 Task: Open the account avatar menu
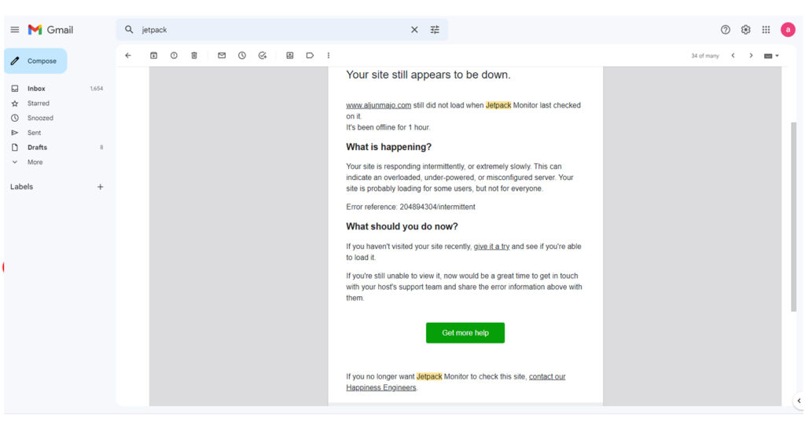788,30
